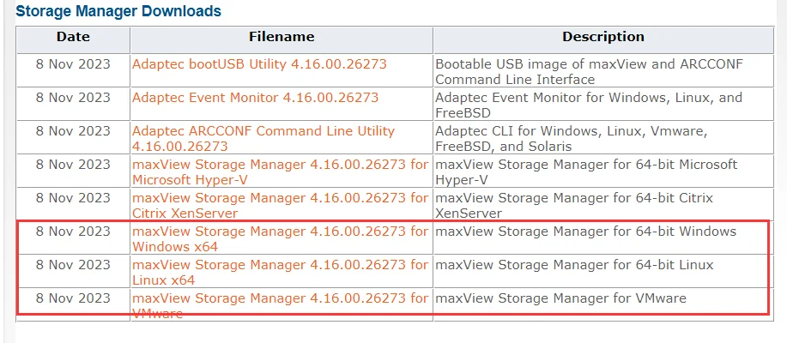This screenshot has width=787, height=343.
Task: Click the Filename column header
Action: pyautogui.click(x=282, y=37)
